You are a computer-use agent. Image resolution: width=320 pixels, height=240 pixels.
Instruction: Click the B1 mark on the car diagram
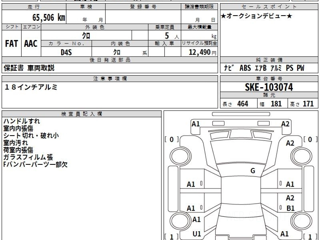pos(290,208)
